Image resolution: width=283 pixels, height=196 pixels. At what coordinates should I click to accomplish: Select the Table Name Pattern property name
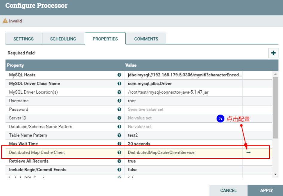[x=28, y=135]
